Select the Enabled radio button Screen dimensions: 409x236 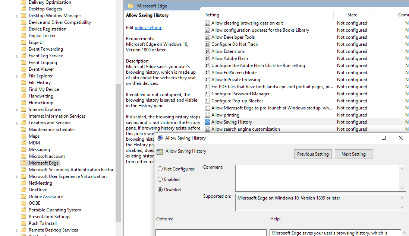[x=160, y=179]
